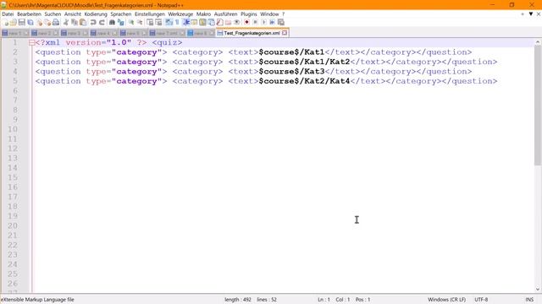This screenshot has width=542, height=304.
Task: Undo last change via toolbar
Action: tap(93, 23)
